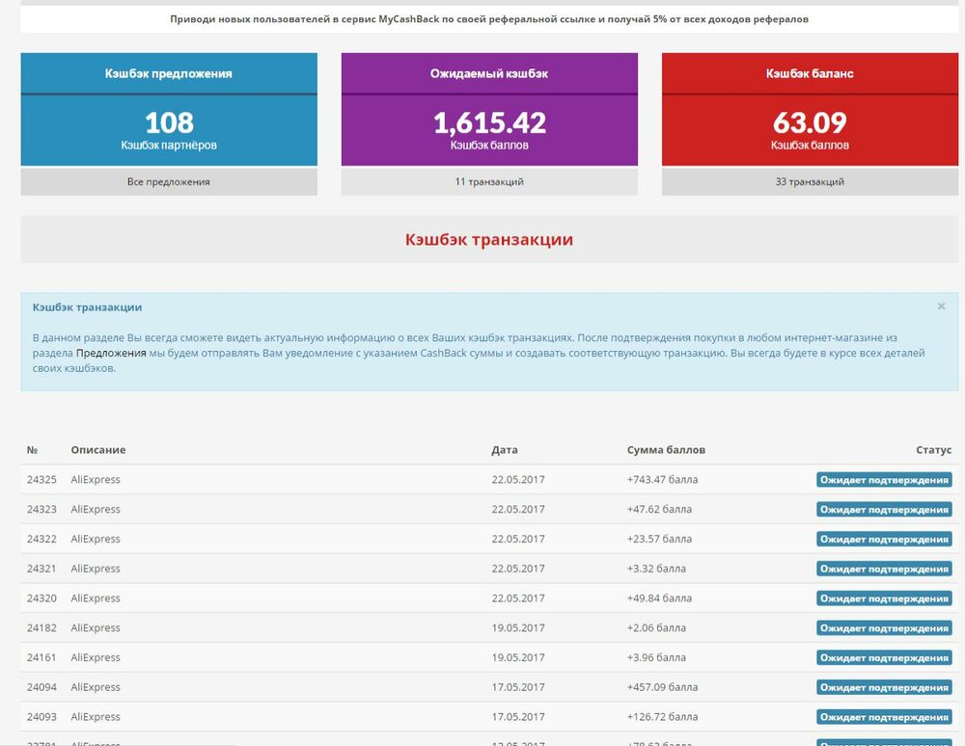965x746 pixels.
Task: Click status badge for transaction 24182
Action: (x=884, y=628)
